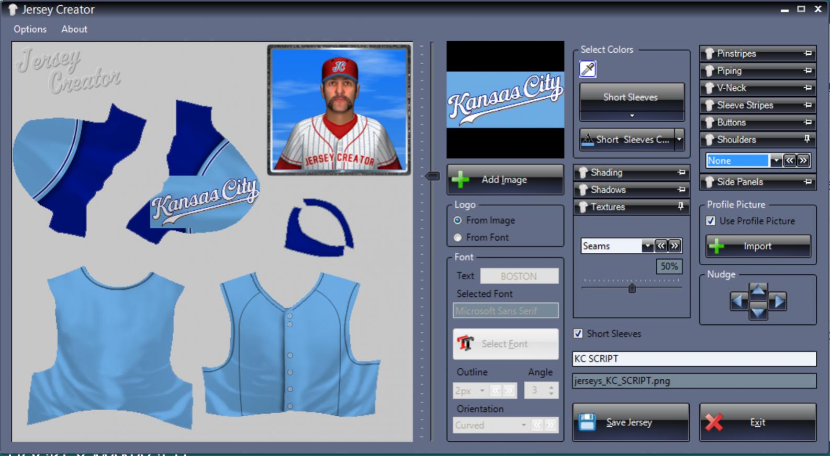Expand the V-Neck section header
The image size is (830, 456).
click(758, 88)
